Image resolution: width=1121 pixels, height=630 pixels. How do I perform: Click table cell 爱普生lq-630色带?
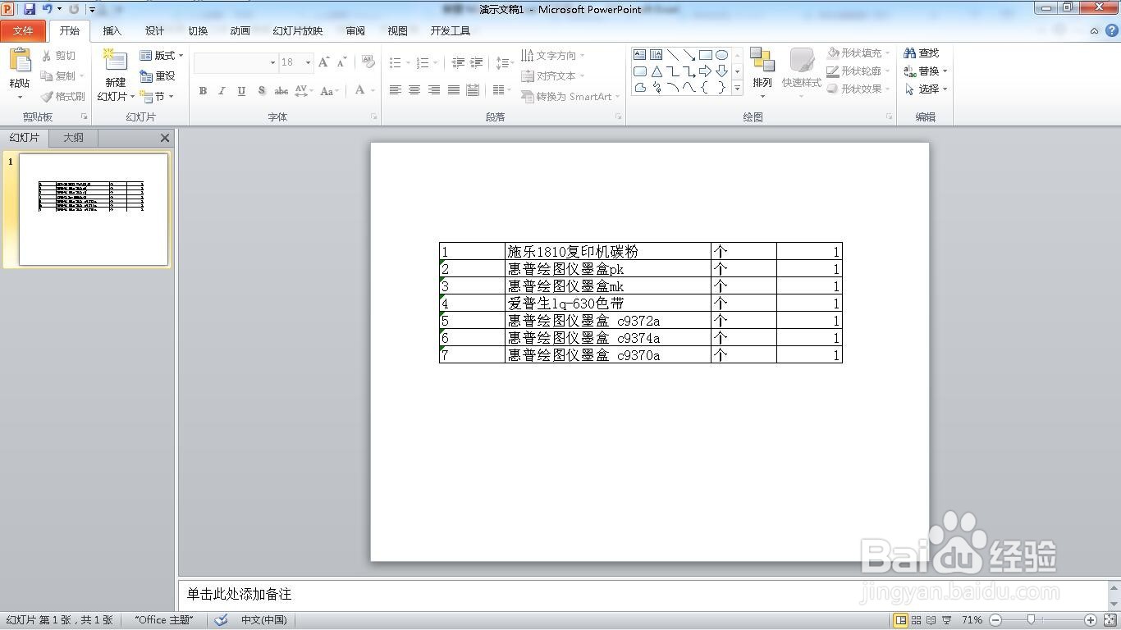(608, 304)
